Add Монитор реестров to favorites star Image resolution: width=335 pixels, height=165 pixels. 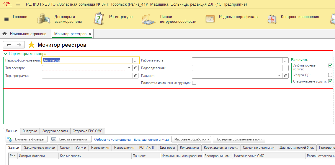click(x=31, y=45)
